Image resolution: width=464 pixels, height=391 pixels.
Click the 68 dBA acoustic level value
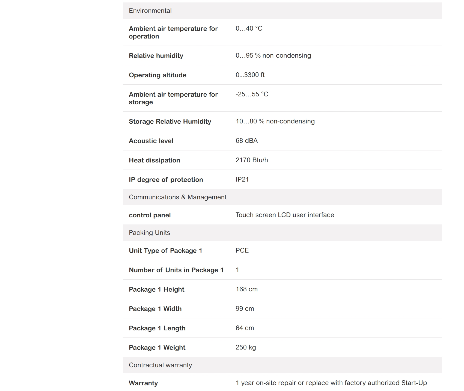pos(246,141)
